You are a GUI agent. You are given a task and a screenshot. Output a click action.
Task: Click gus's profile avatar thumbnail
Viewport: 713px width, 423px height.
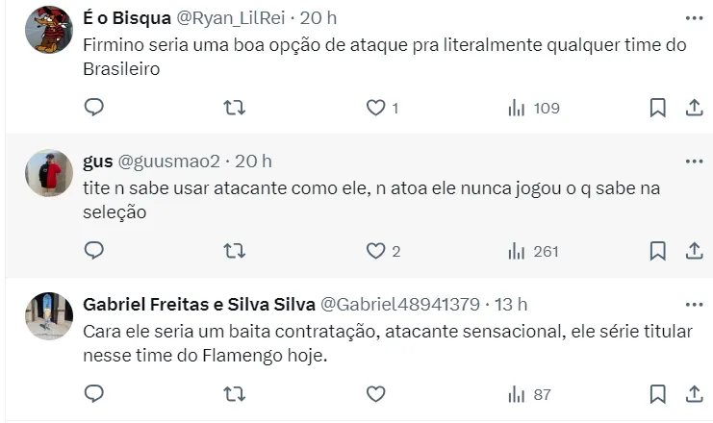pyautogui.click(x=49, y=173)
